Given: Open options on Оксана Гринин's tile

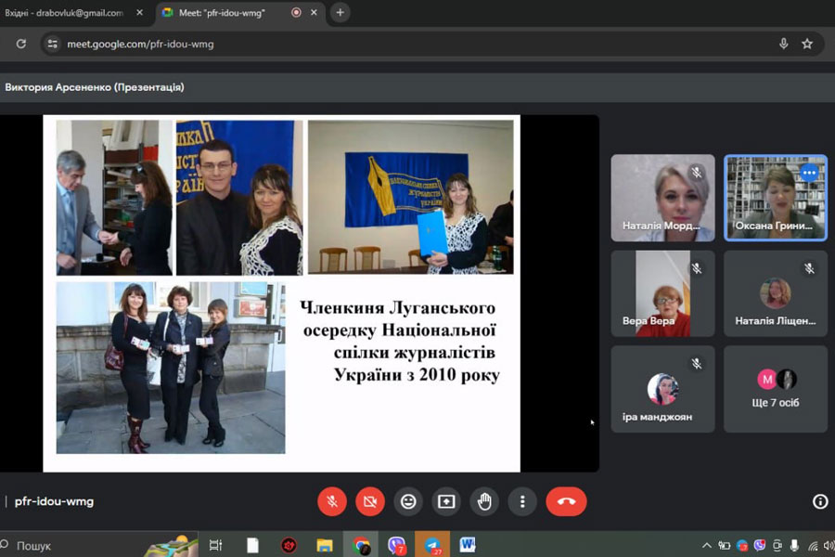Looking at the screenshot, I should tap(809, 173).
